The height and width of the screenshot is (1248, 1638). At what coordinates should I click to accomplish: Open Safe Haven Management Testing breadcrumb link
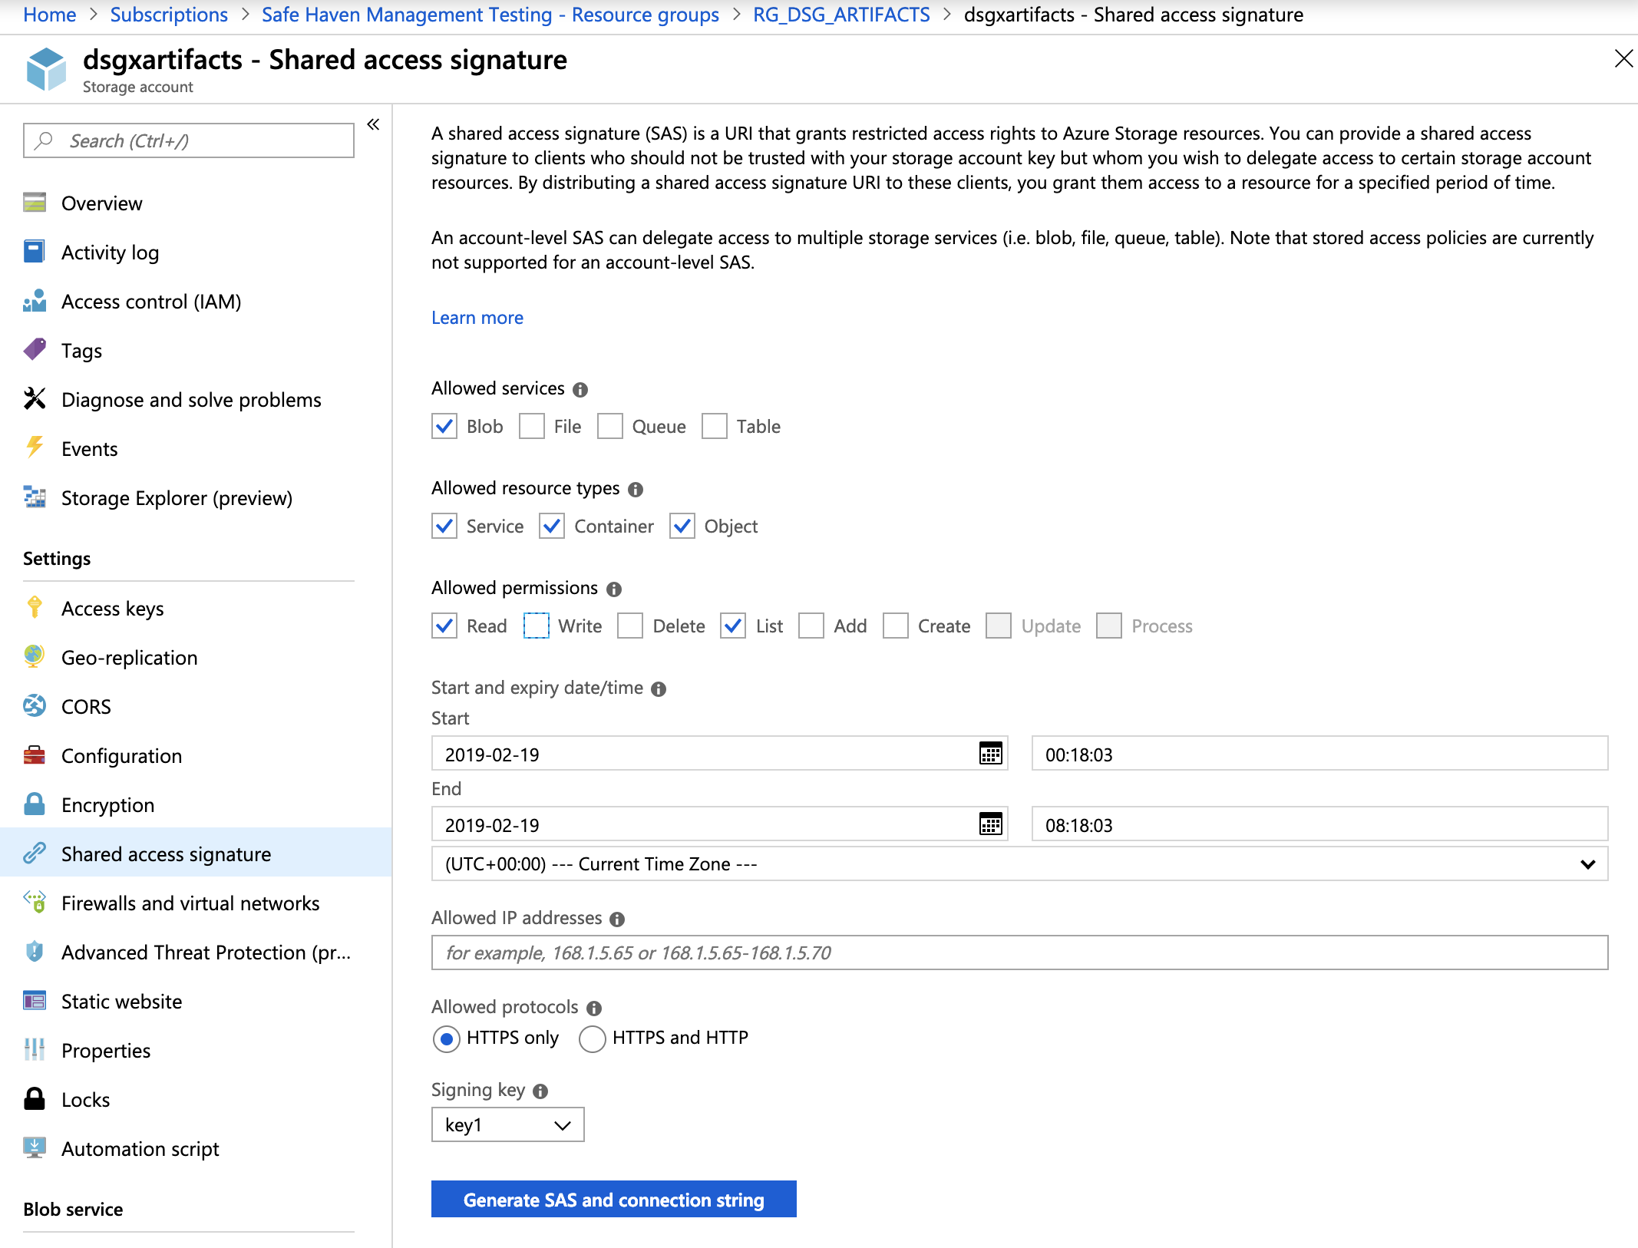pyautogui.click(x=490, y=15)
